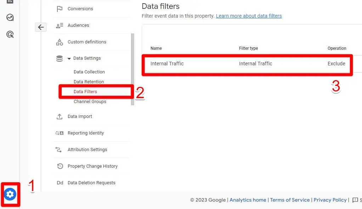Open Channel Groups settings
The height and width of the screenshot is (209, 362).
point(90,101)
